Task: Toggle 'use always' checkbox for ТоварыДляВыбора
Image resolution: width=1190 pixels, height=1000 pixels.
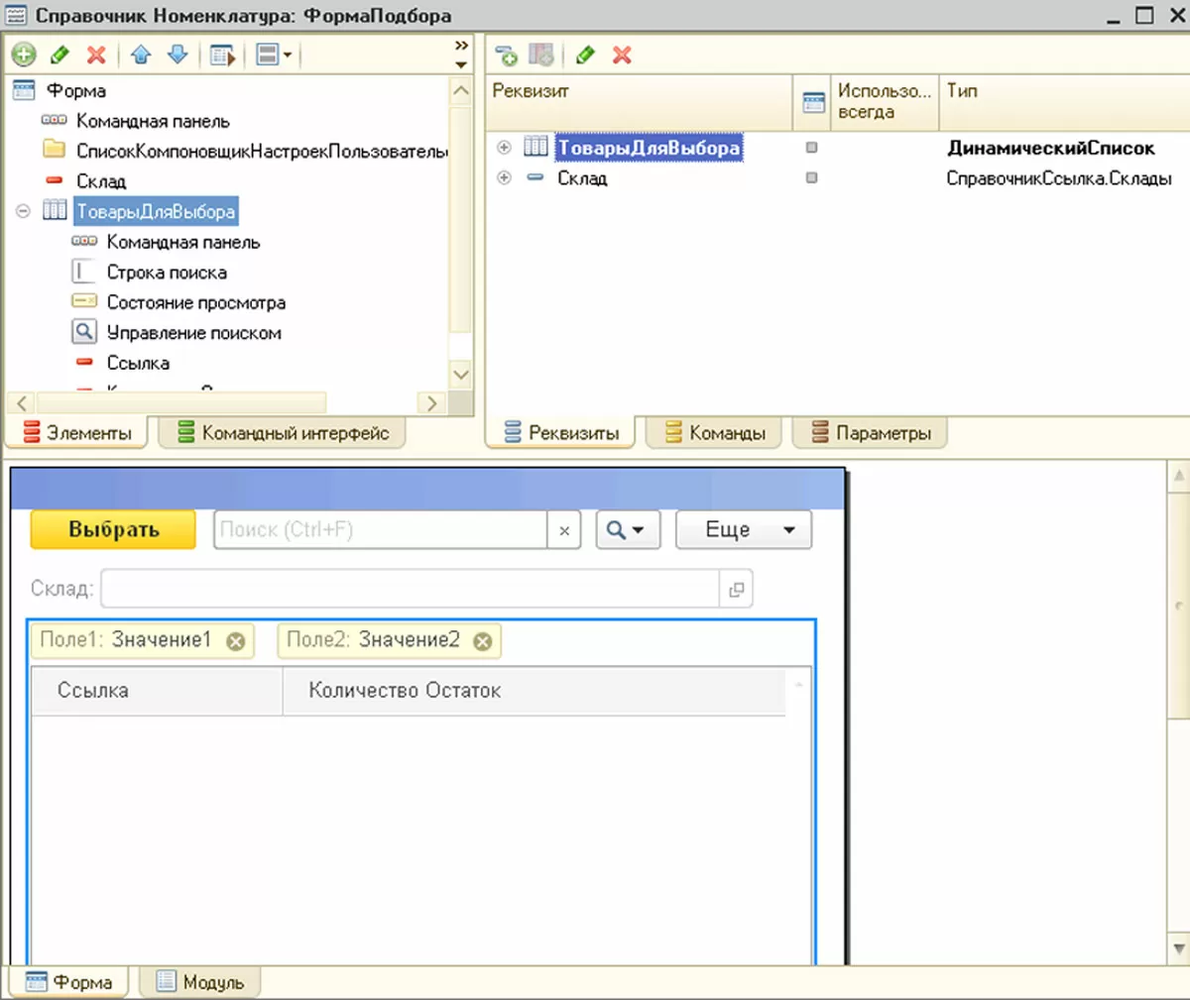Action: click(812, 148)
